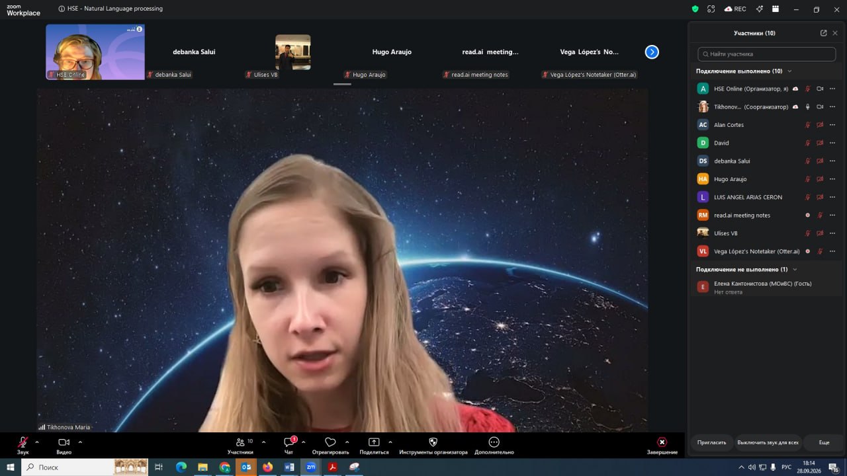Focus the Найти участника search field

pos(767,54)
